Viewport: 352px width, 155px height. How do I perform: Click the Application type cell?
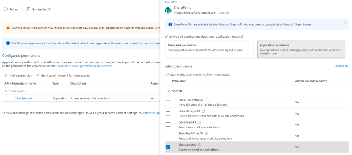coord(60,98)
